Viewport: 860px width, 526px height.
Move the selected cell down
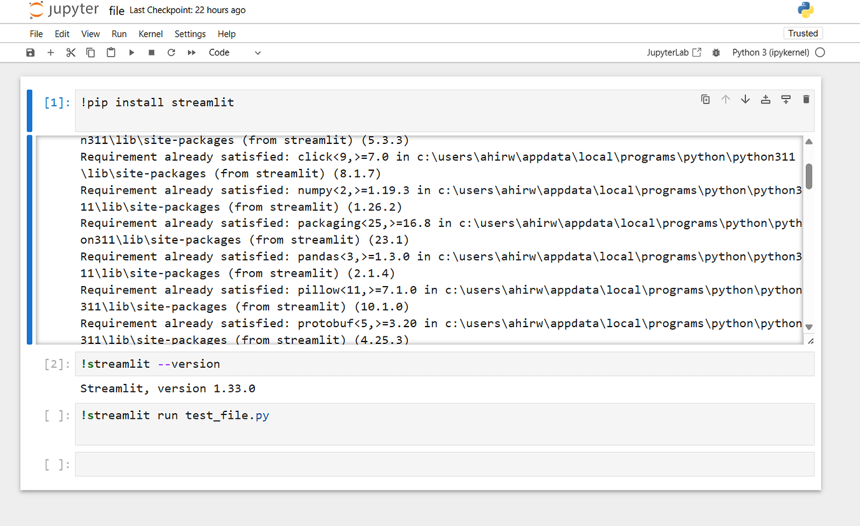coord(745,99)
